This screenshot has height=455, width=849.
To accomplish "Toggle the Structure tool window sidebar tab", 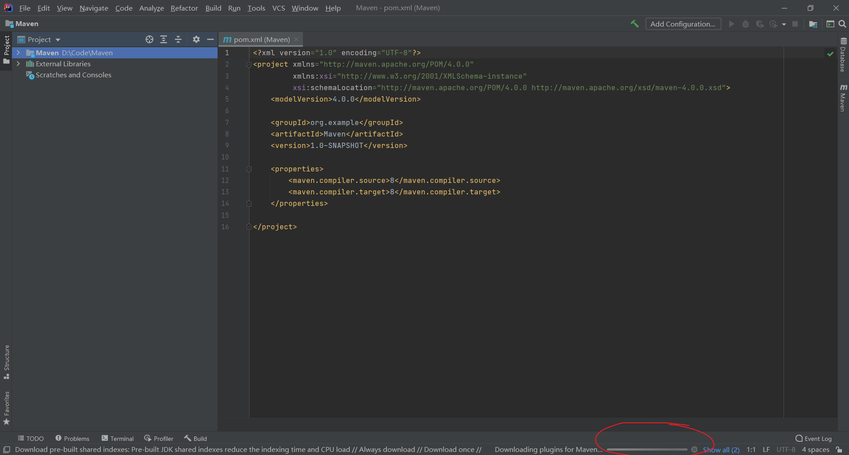I will (6, 362).
